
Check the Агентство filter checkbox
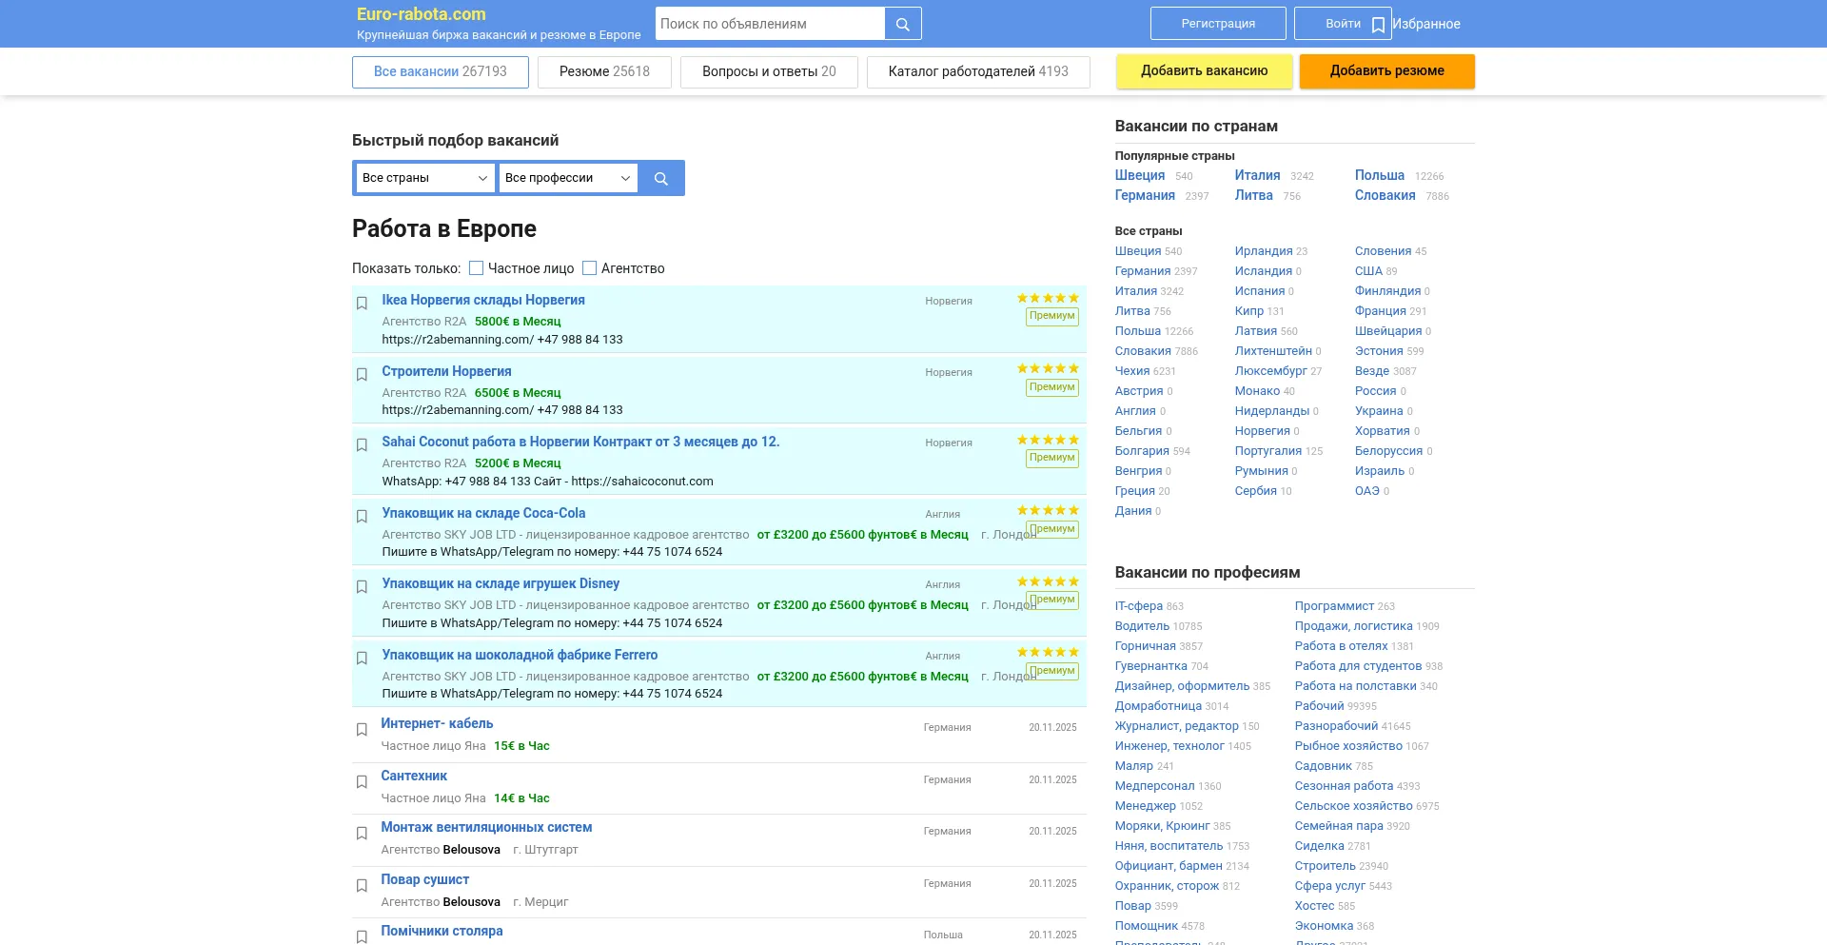point(590,268)
